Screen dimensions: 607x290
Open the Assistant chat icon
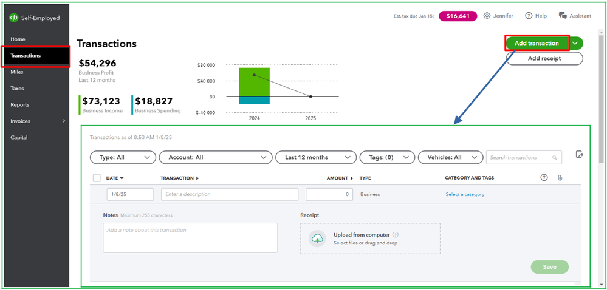[x=563, y=16]
